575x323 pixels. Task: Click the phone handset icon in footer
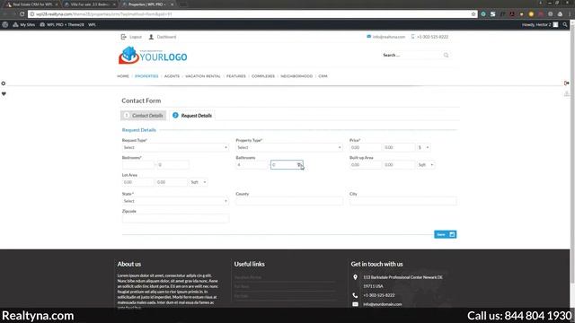[355, 295]
